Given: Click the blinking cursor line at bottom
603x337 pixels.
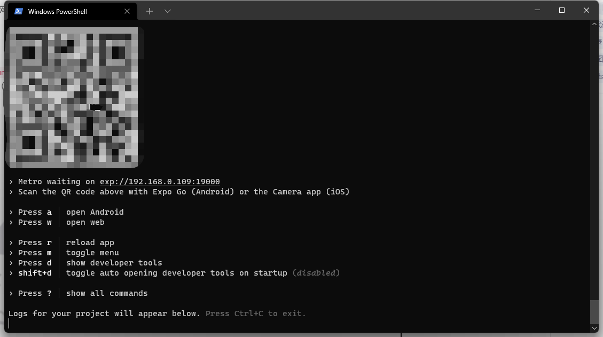Looking at the screenshot, I should (9, 324).
